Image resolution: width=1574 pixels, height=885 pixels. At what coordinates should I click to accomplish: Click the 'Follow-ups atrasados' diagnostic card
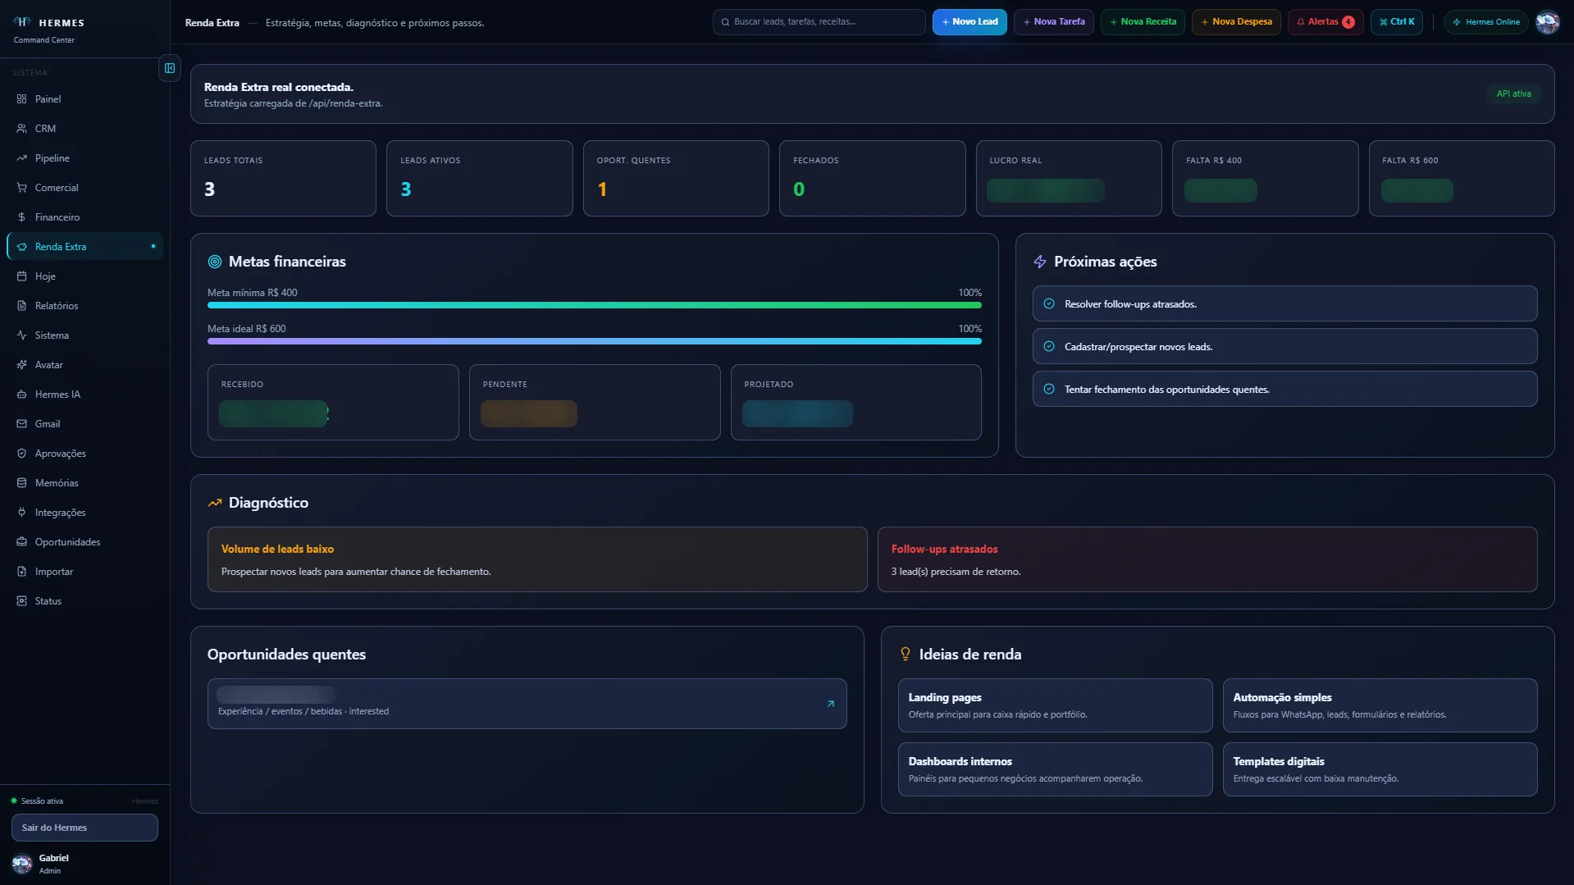pos(1207,559)
